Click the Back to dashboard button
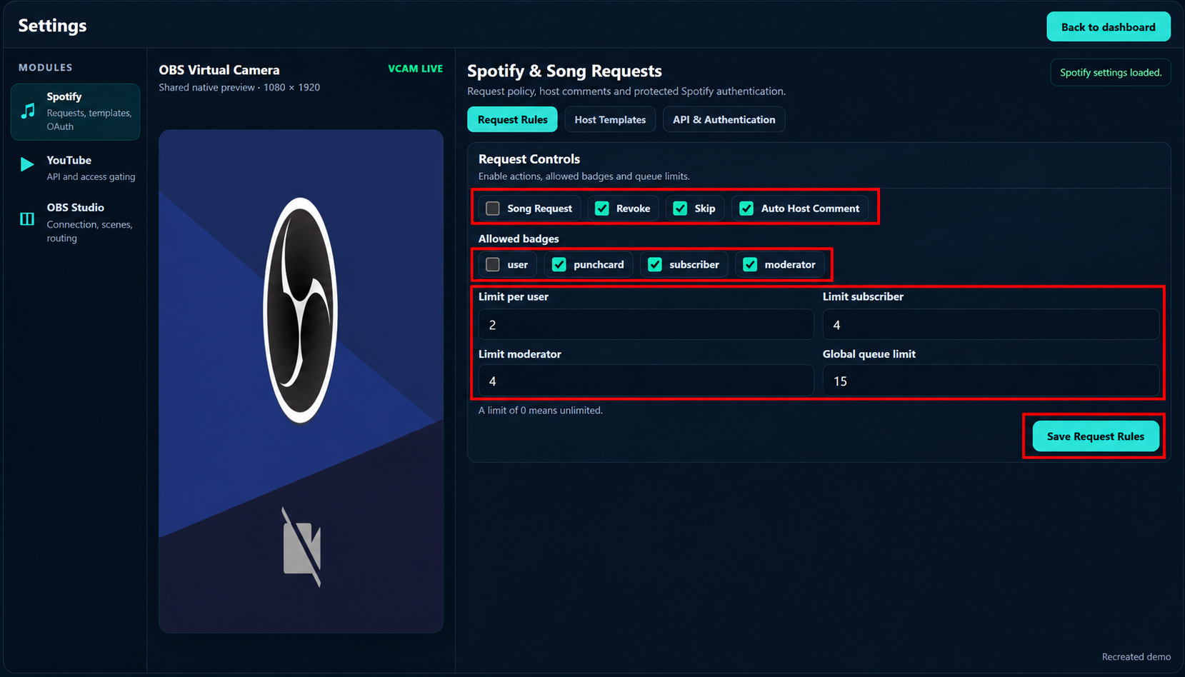1185x677 pixels. (x=1108, y=26)
